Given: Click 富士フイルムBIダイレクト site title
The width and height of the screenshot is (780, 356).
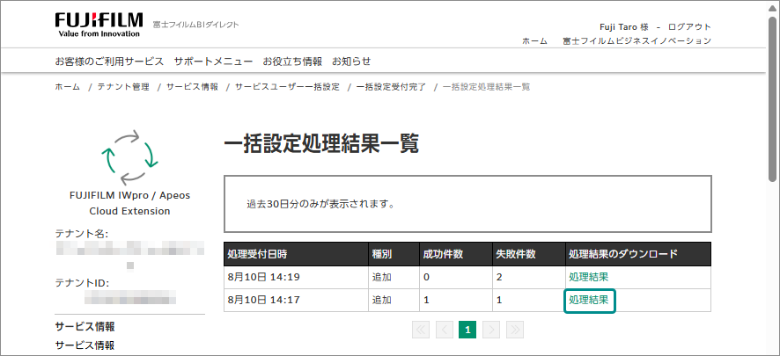Looking at the screenshot, I should coord(196,25).
